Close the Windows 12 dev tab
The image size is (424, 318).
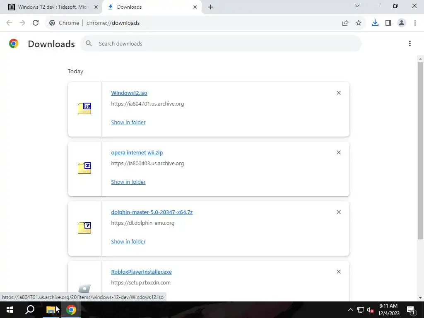pyautogui.click(x=96, y=7)
